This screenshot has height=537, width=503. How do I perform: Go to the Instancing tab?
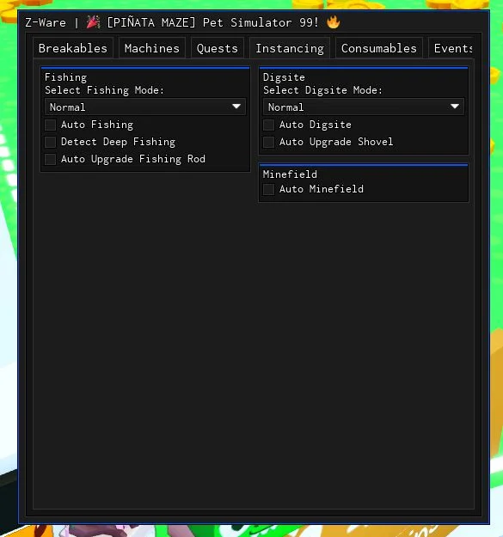click(x=290, y=48)
